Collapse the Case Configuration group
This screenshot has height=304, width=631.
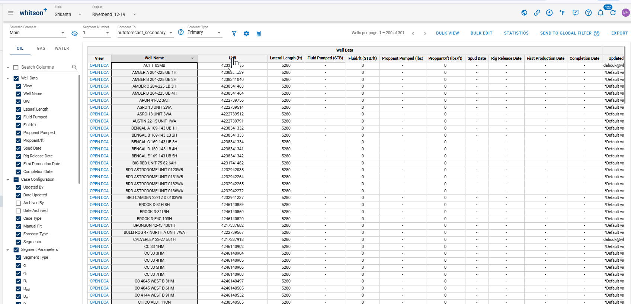(x=8, y=180)
